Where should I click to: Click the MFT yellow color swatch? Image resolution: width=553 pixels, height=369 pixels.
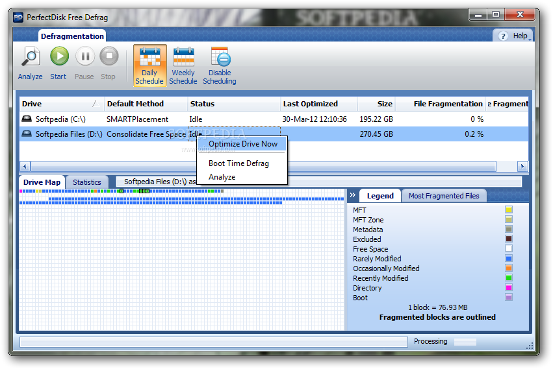point(509,210)
